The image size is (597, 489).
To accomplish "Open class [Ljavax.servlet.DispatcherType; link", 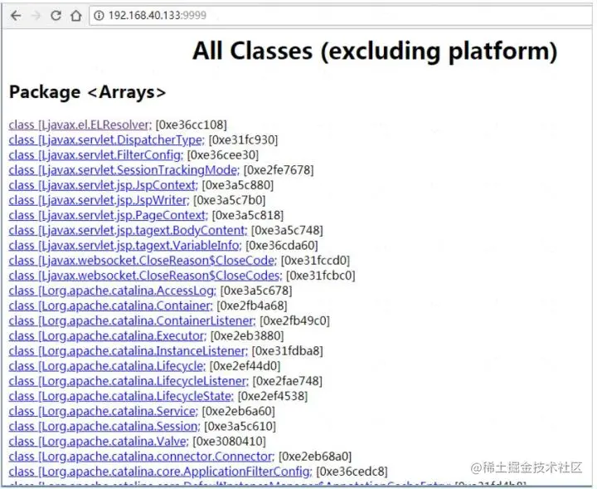I will (107, 139).
